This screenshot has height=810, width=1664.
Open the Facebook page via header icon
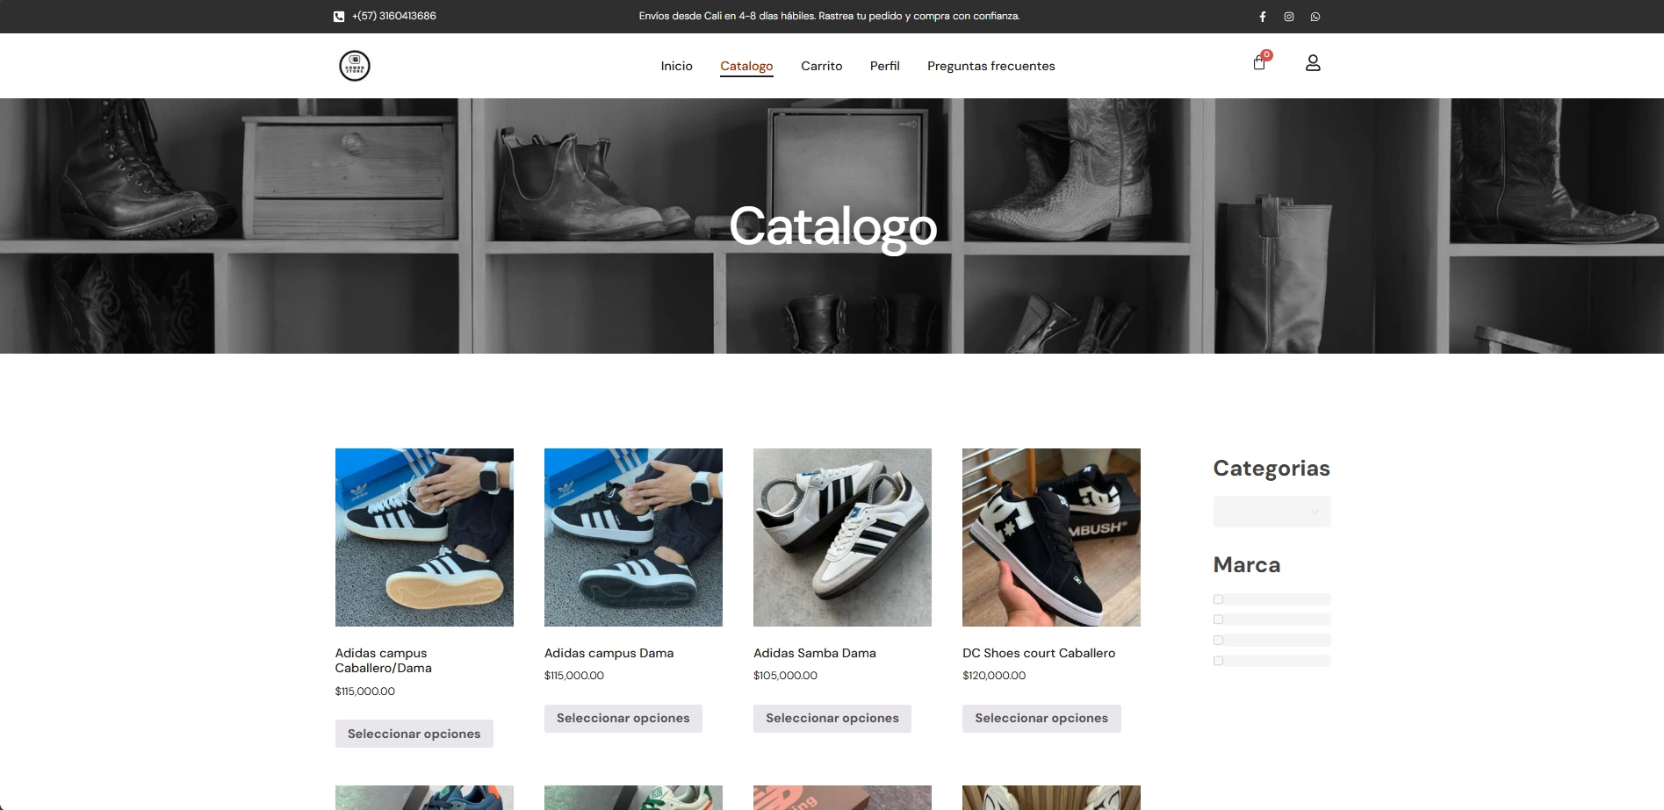click(x=1263, y=16)
